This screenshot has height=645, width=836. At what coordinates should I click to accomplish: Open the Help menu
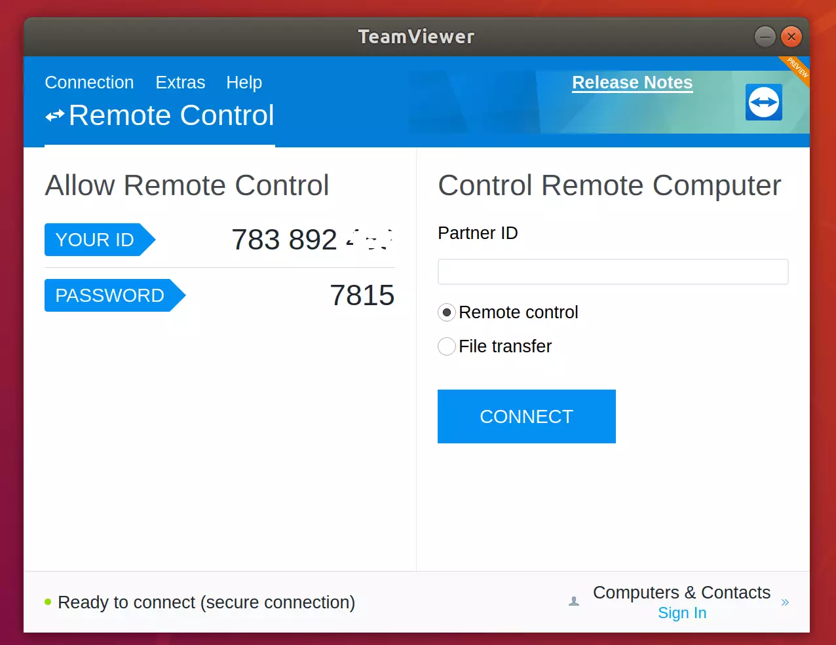click(244, 83)
